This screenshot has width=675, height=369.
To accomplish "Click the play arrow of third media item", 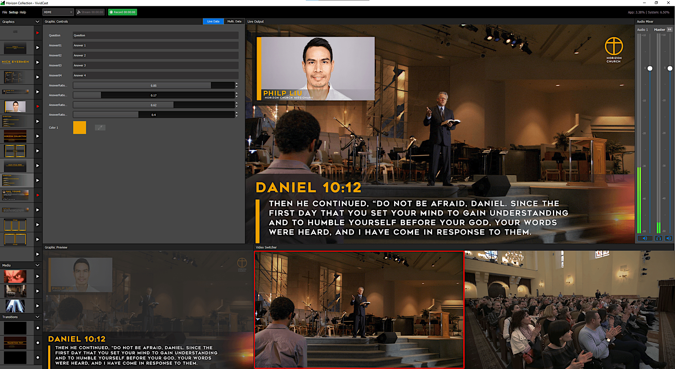I will pyautogui.click(x=37, y=306).
